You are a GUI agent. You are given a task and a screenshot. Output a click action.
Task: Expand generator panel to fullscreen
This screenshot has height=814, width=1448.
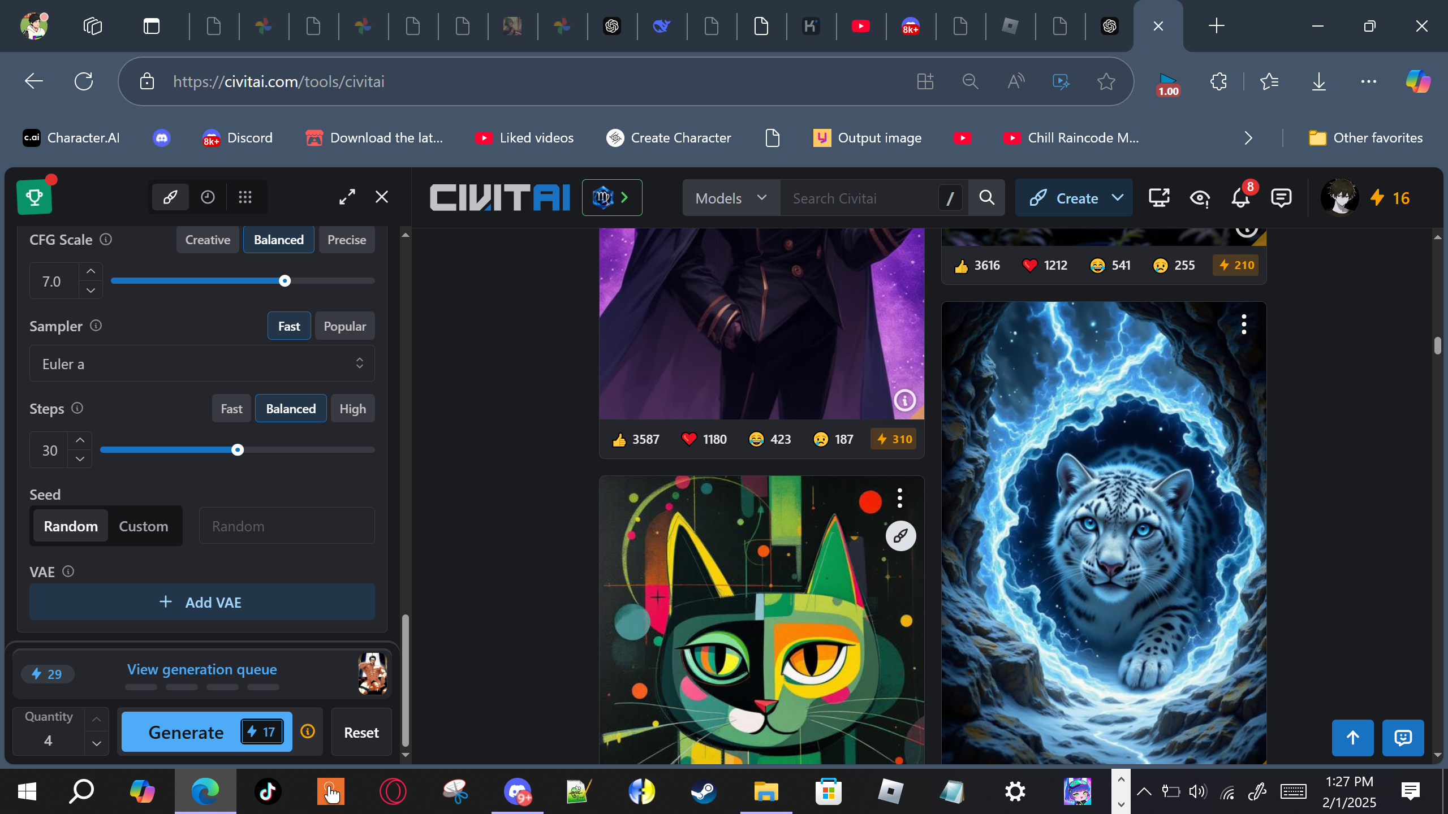pyautogui.click(x=347, y=197)
